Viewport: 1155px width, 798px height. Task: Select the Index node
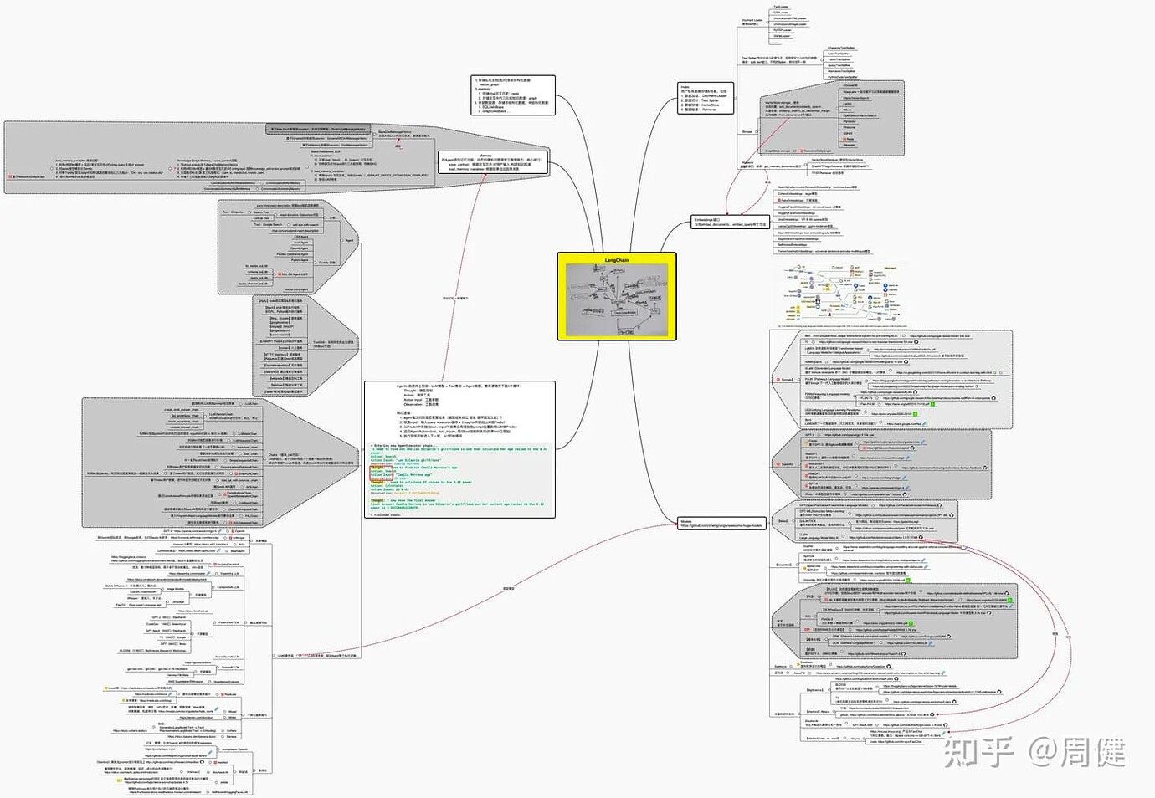[x=704, y=98]
